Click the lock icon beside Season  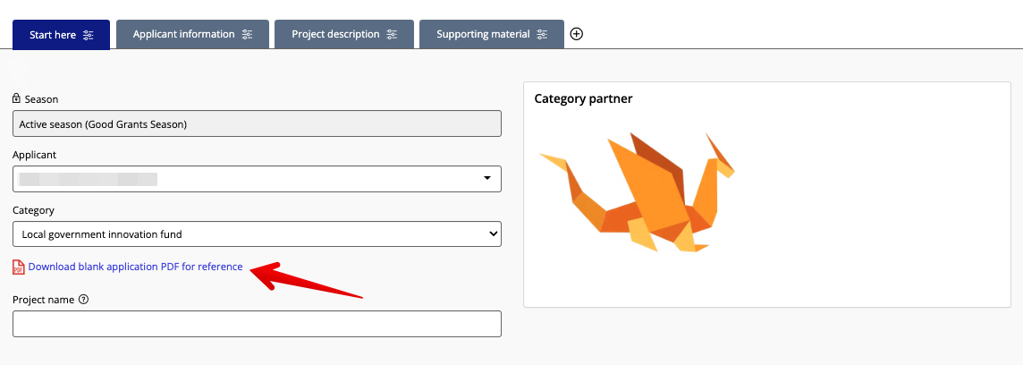tap(17, 99)
